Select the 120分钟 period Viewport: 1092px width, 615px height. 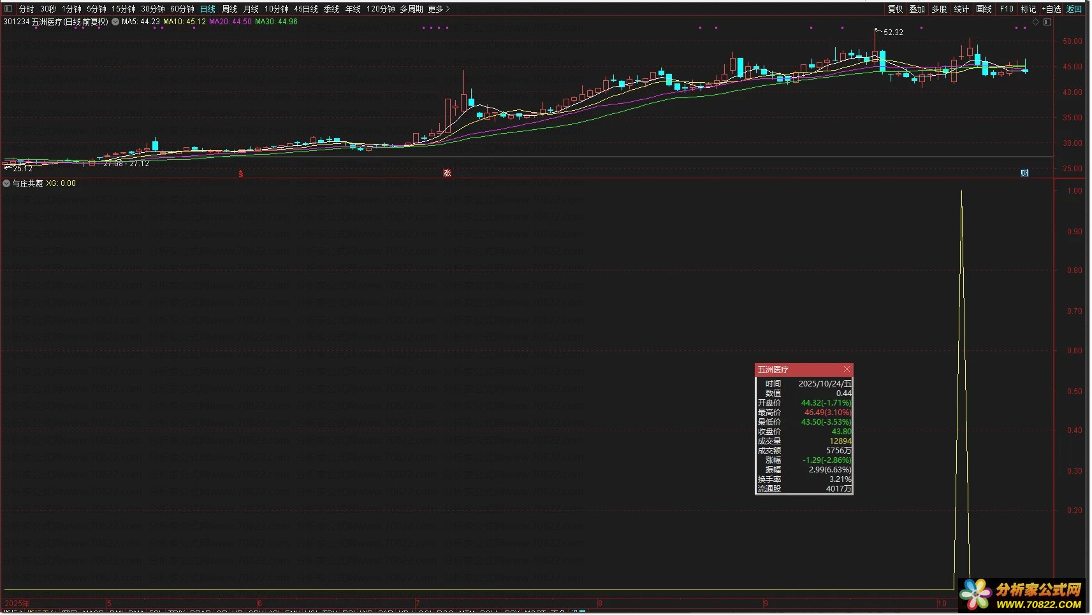(381, 9)
